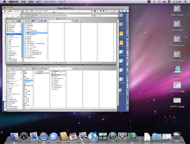
Task: Launch Safari from the Dock
Action: click(44, 136)
